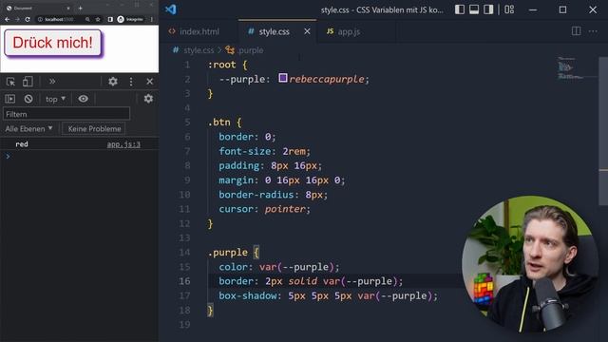This screenshot has width=608, height=342.
Task: Click the site info icon beside localhost
Action: pyautogui.click(x=40, y=19)
